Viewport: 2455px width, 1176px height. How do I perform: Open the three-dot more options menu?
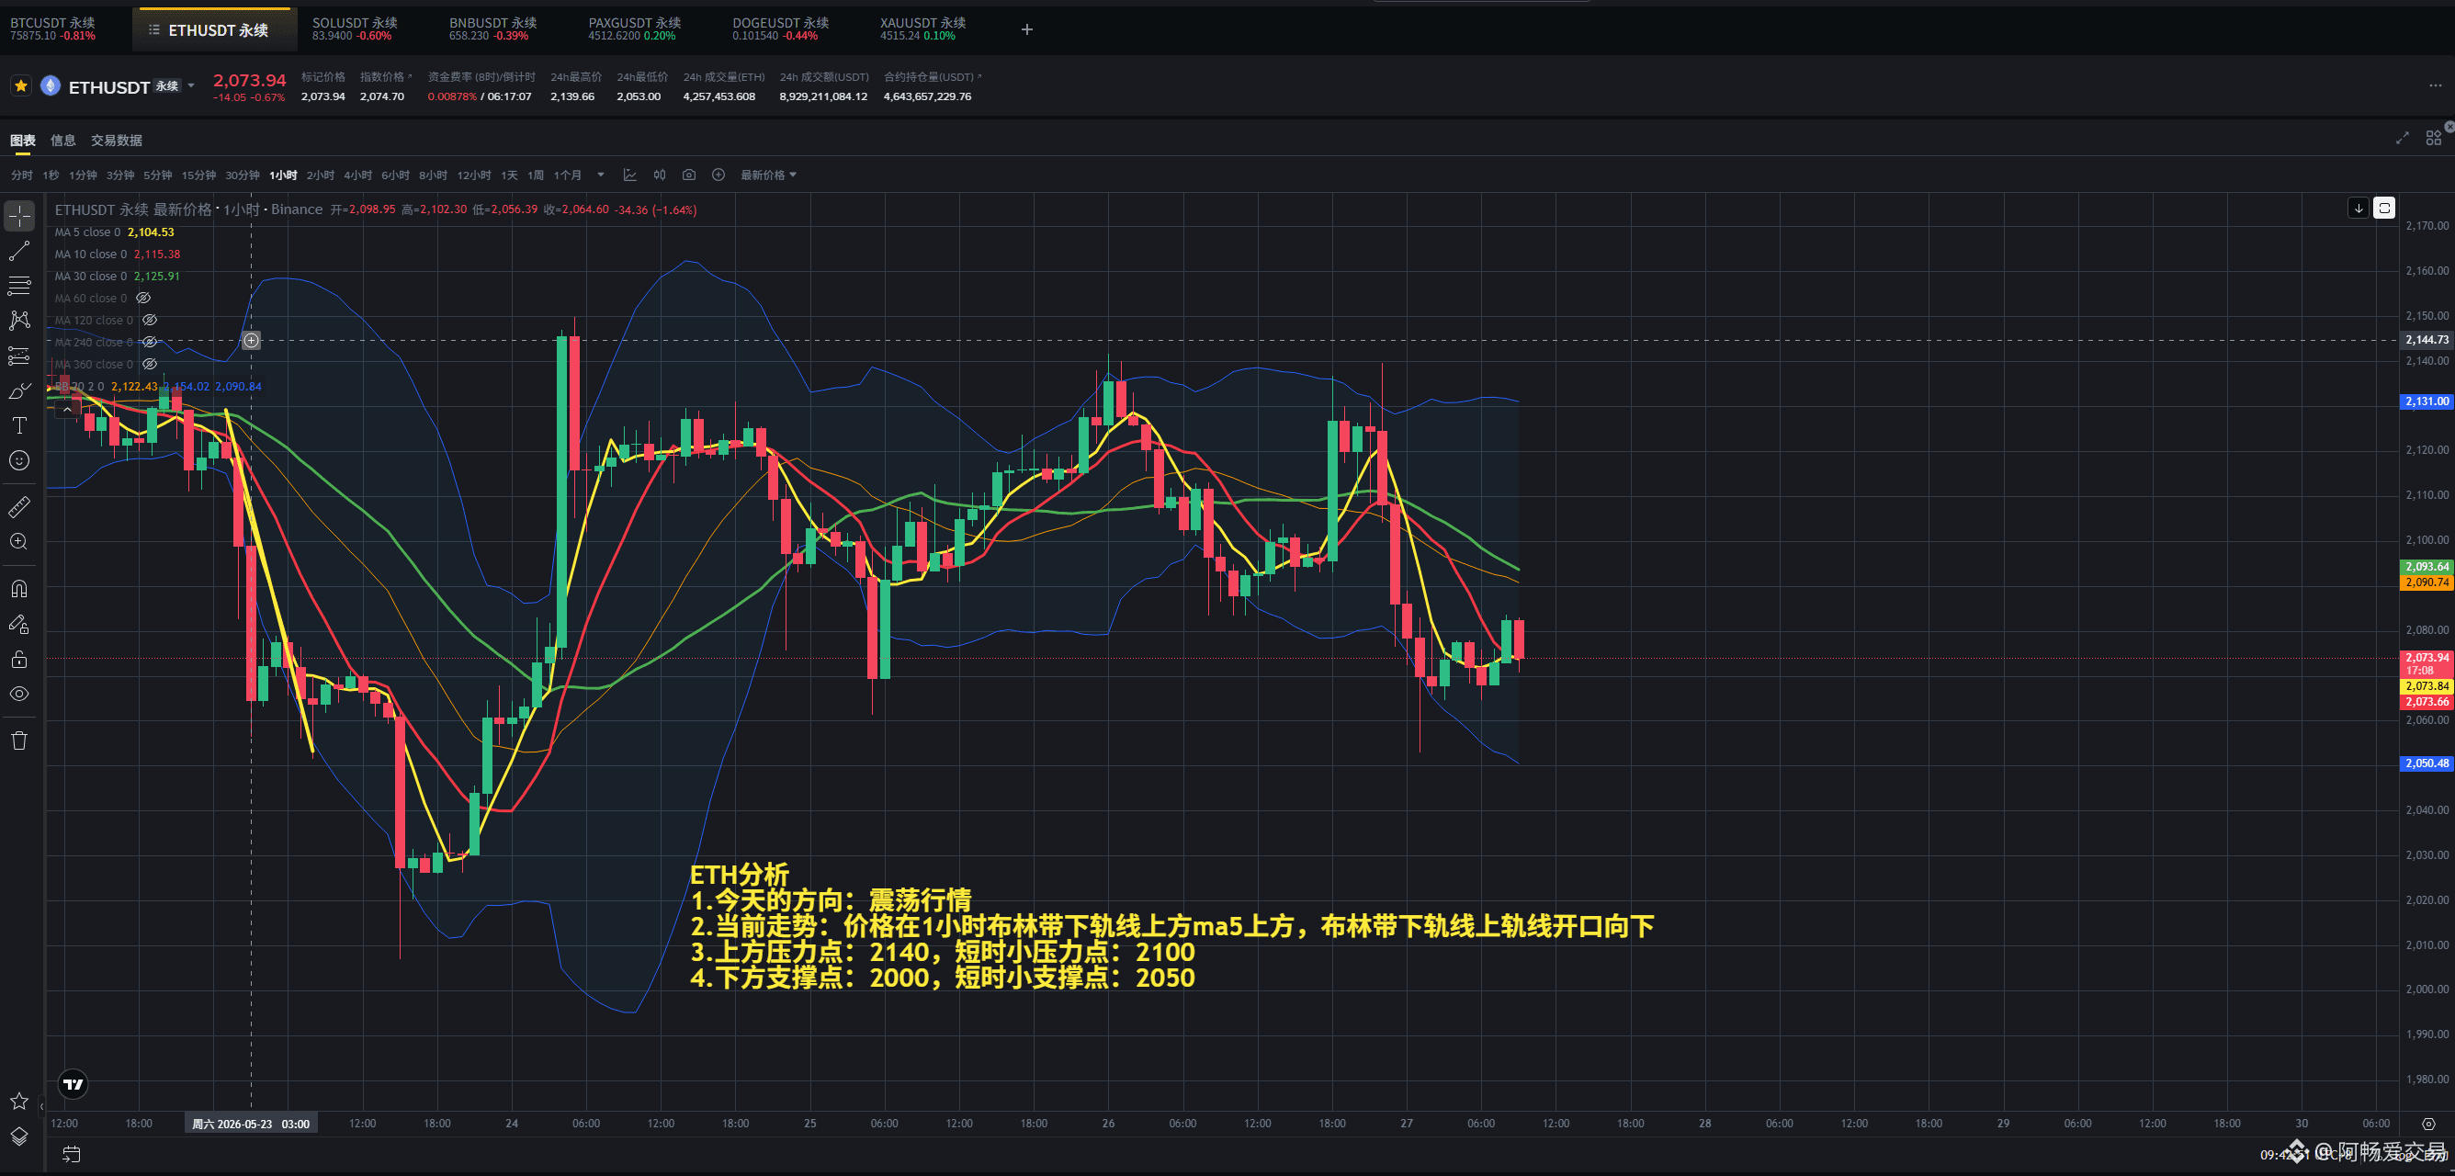pyautogui.click(x=2435, y=86)
